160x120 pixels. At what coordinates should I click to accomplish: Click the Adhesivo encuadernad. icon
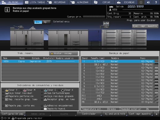45,106
